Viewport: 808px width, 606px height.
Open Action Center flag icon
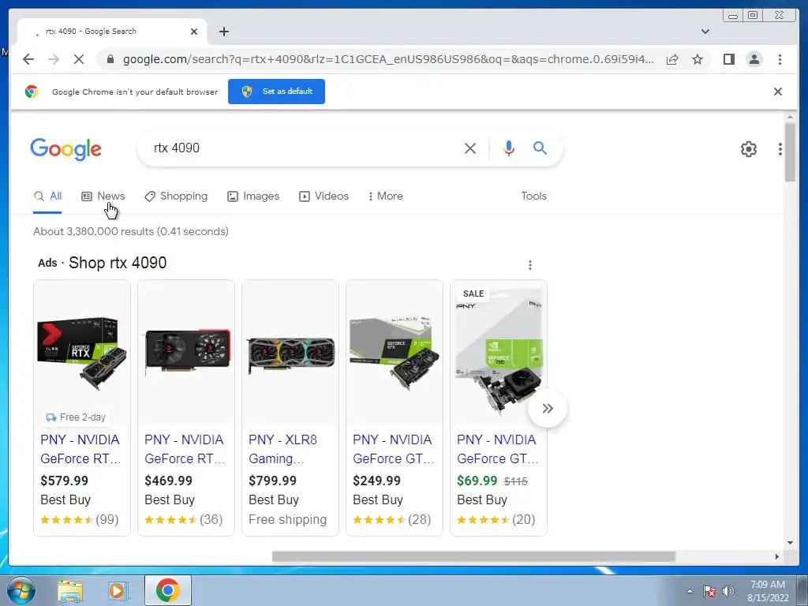click(x=709, y=591)
